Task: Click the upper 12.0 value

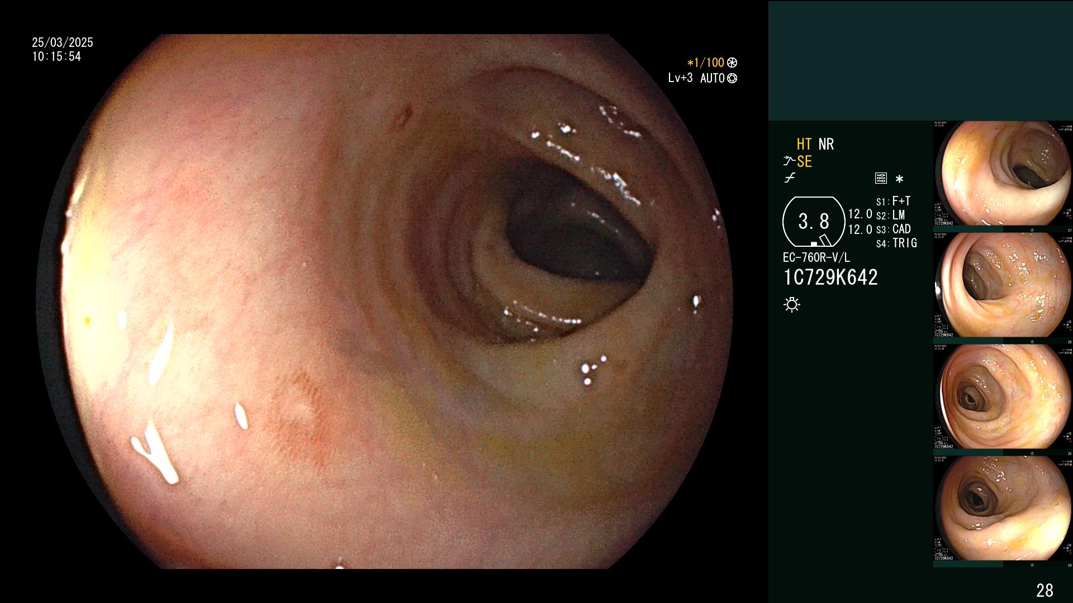Action: 860,214
